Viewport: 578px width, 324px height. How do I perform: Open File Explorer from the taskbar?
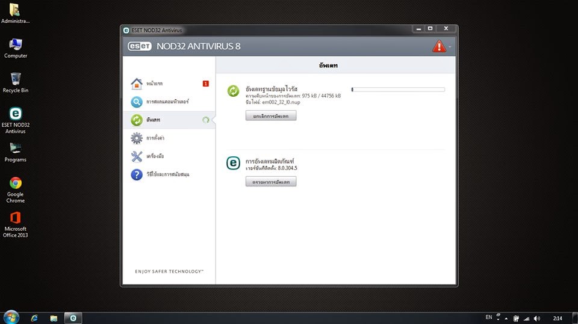coord(54,318)
